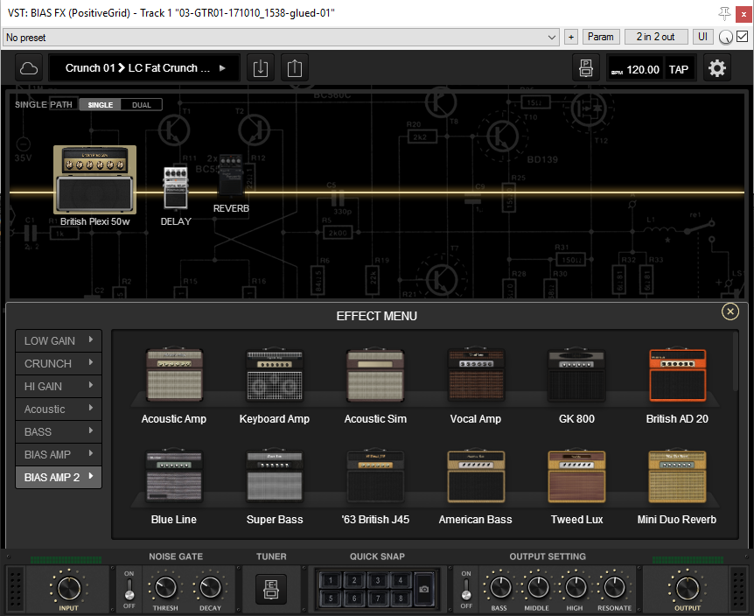Screen dimensions: 754x616
Task: Select the DELAY pedal in signal chain
Action: coord(176,188)
